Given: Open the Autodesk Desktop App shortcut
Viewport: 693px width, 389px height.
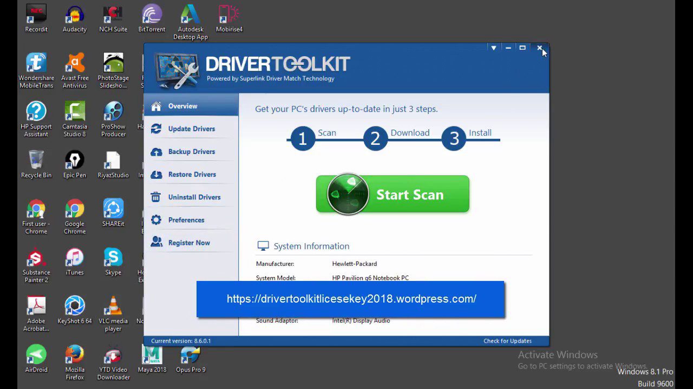Looking at the screenshot, I should [191, 22].
